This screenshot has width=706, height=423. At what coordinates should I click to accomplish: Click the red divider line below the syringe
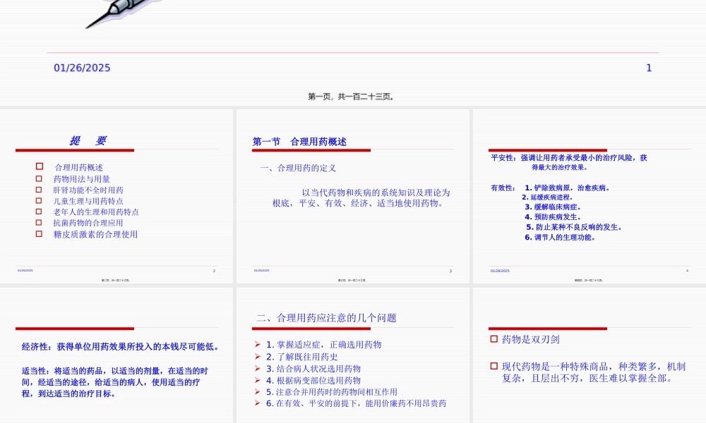click(x=352, y=51)
